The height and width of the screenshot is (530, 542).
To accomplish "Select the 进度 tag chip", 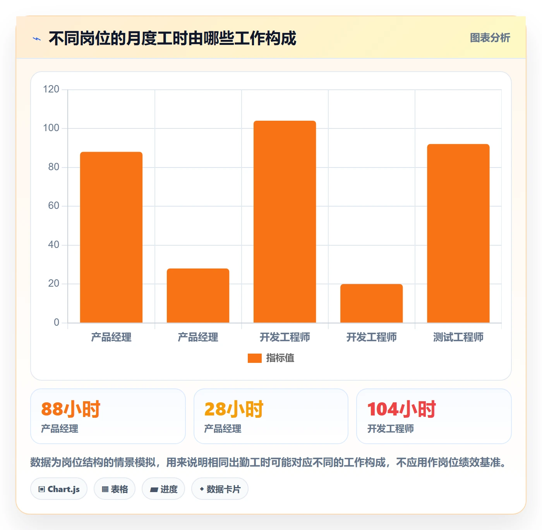I will (x=163, y=489).
